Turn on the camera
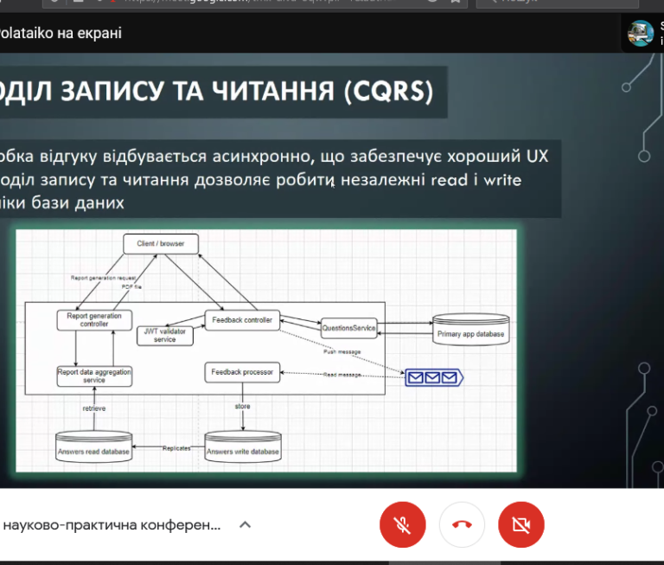The image size is (664, 565). click(x=520, y=524)
